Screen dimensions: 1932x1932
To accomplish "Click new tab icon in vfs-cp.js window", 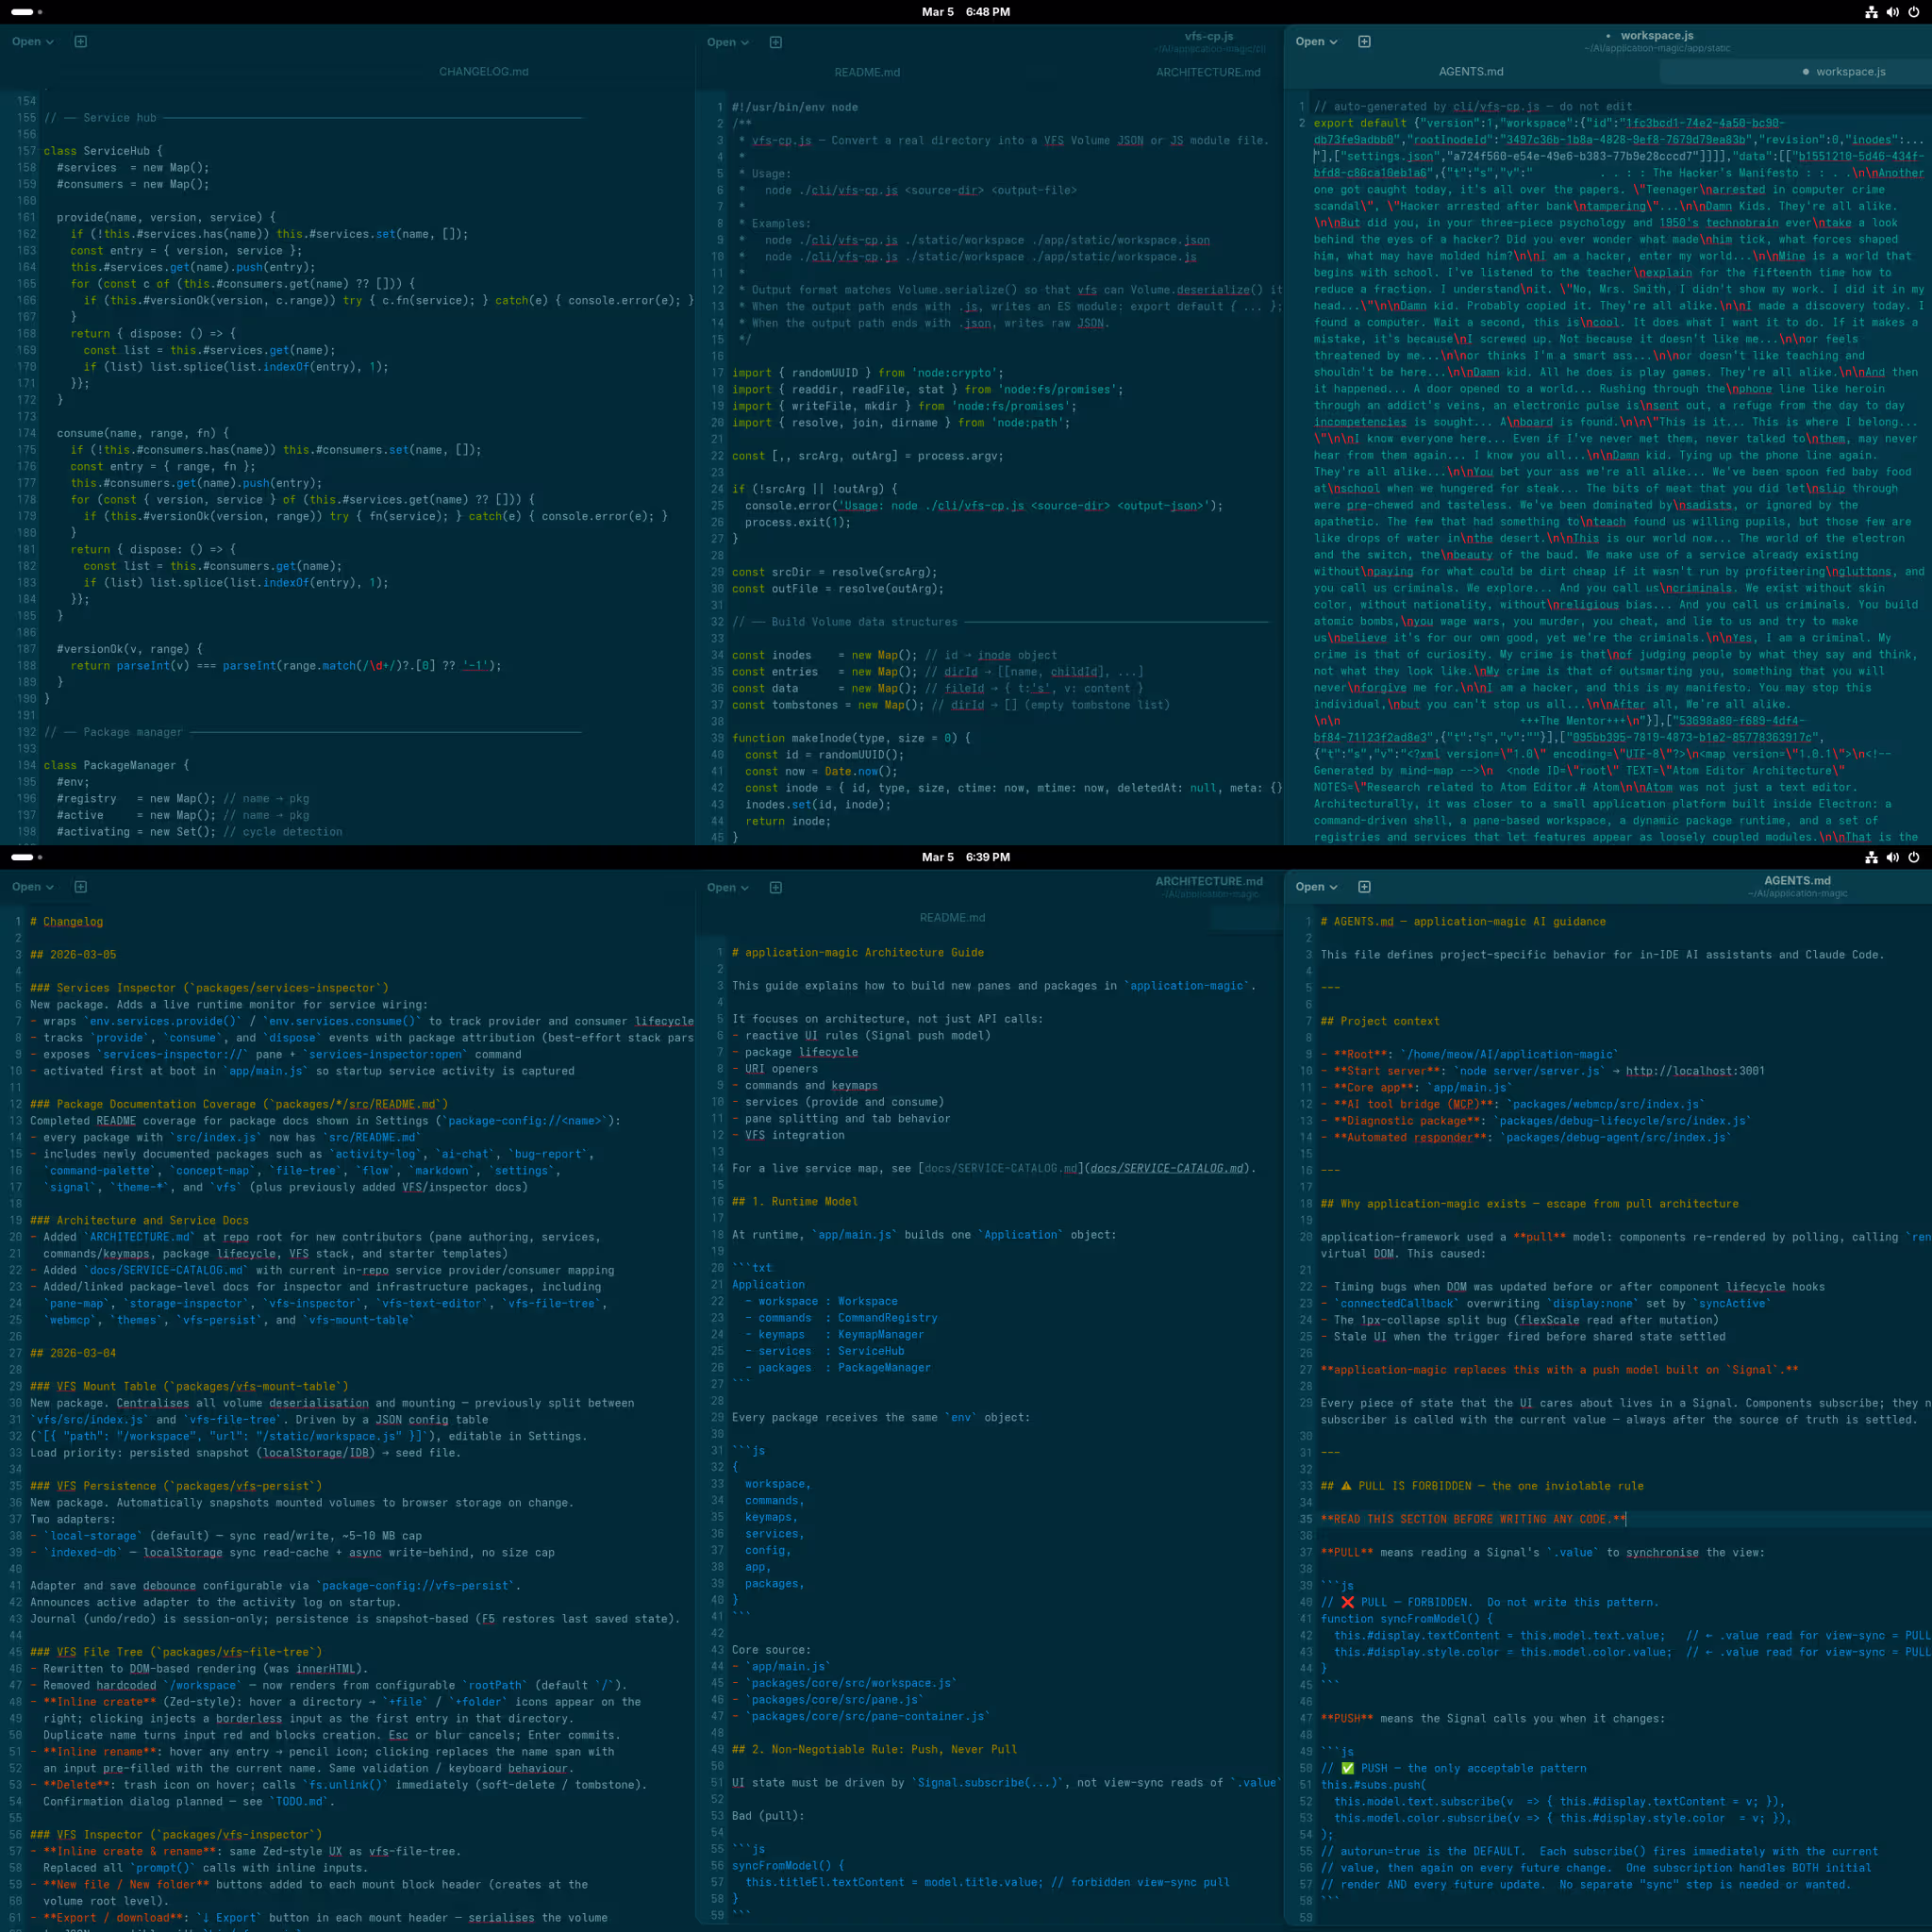I will (775, 42).
